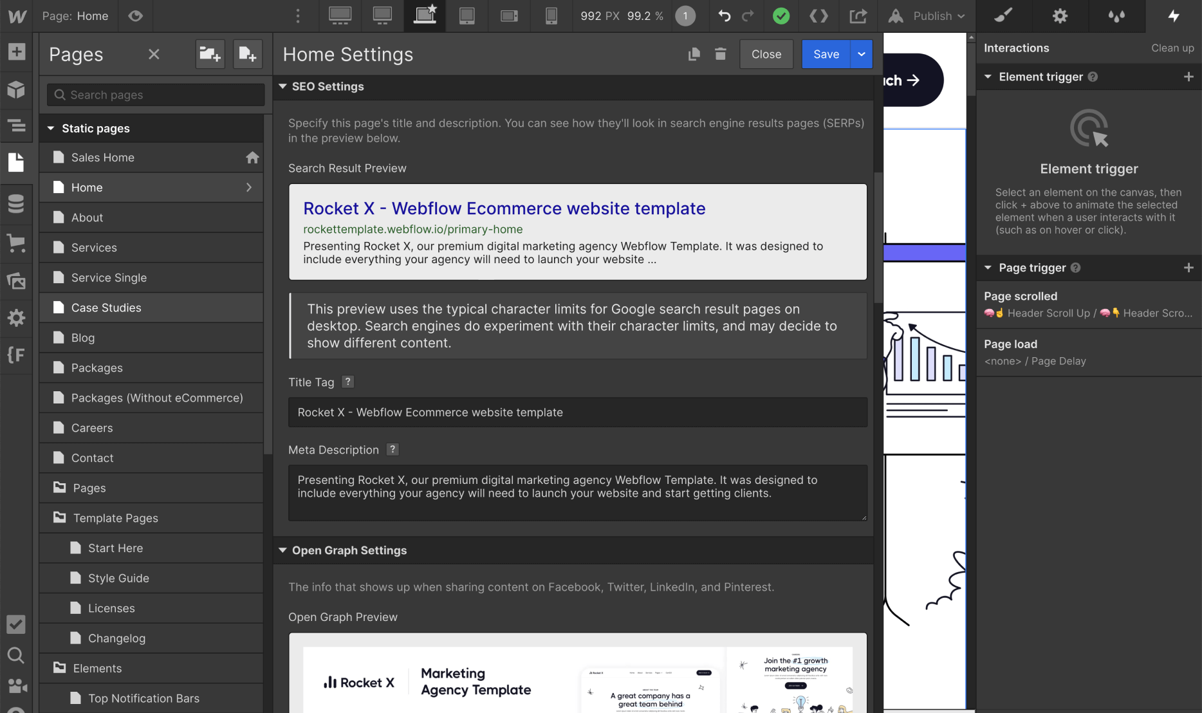Collapse the Element trigger section
Viewport: 1202px width, 713px height.
[988, 77]
